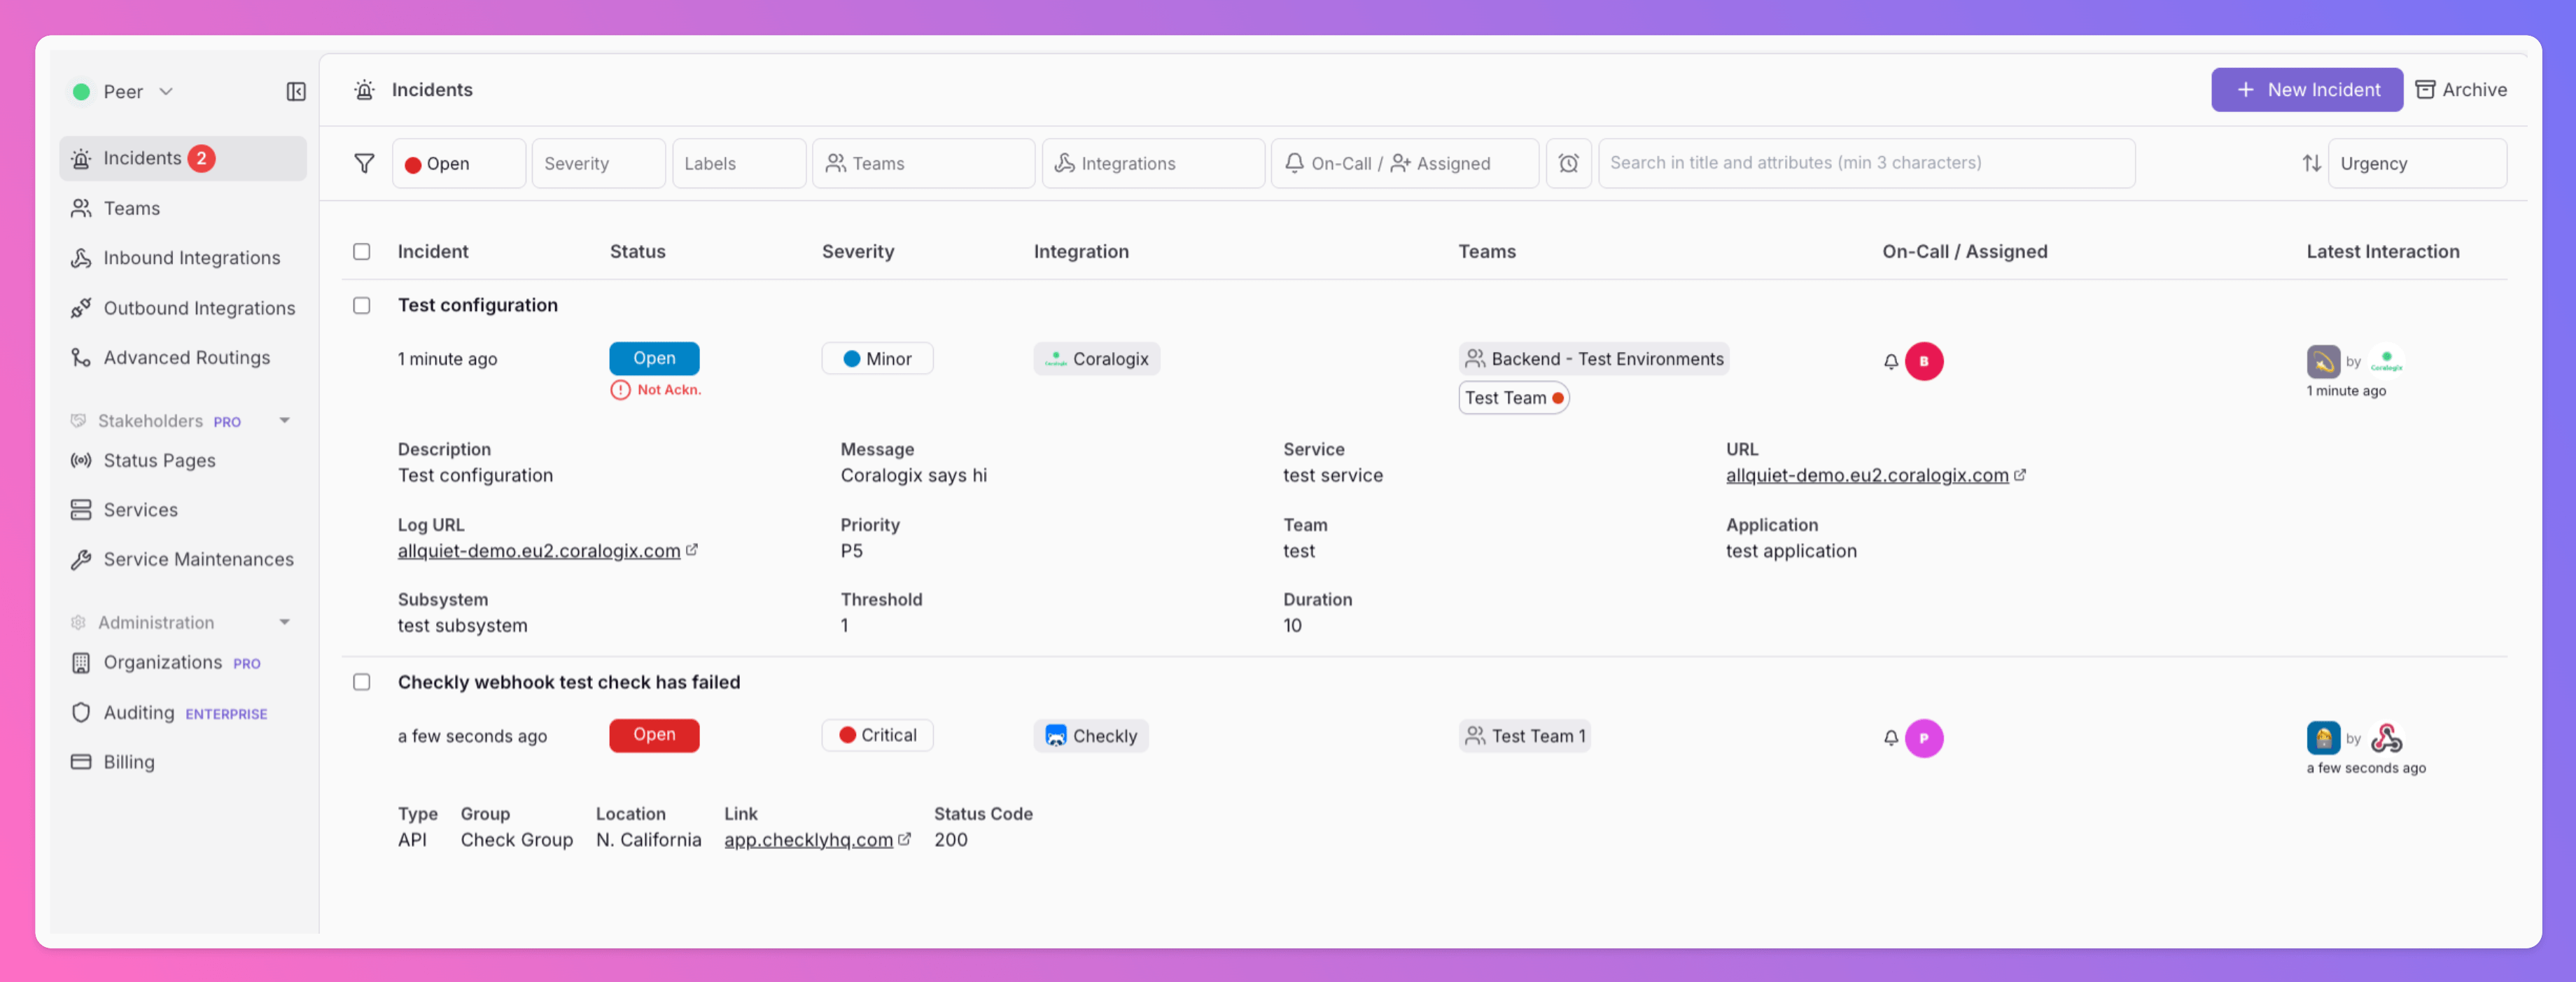This screenshot has height=982, width=2576.
Task: Open the allquiet-demo.eu2.coralogix.com Log URL link
Action: [538, 551]
